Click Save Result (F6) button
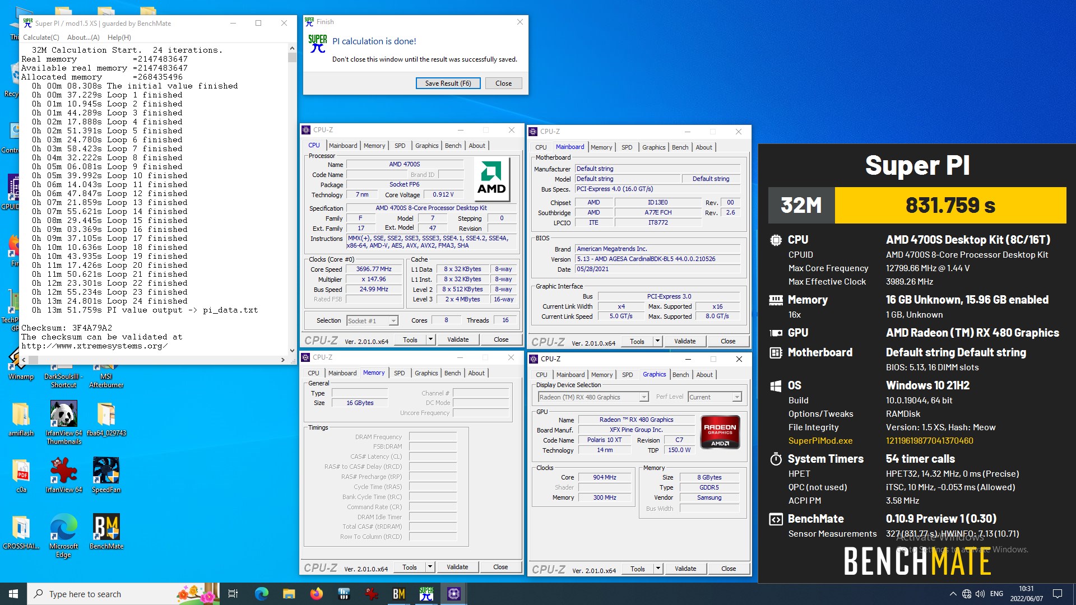Image resolution: width=1076 pixels, height=605 pixels. [448, 83]
